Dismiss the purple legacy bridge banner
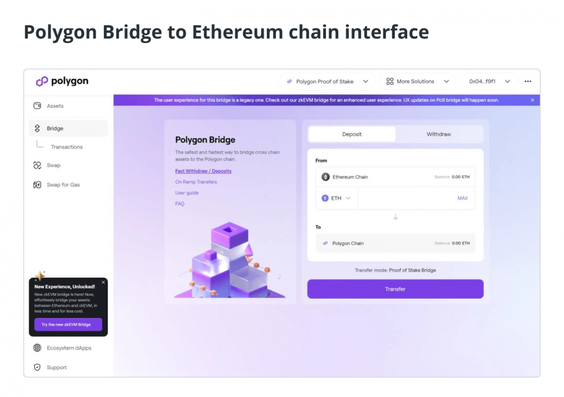 pyautogui.click(x=532, y=100)
